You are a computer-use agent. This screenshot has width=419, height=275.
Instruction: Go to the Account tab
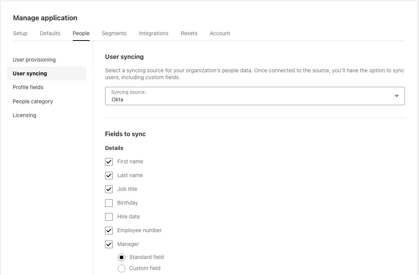pyautogui.click(x=220, y=33)
